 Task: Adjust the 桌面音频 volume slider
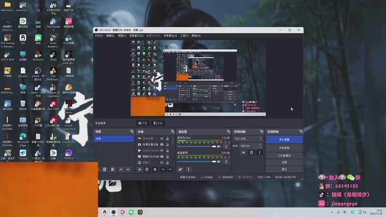coord(196,162)
